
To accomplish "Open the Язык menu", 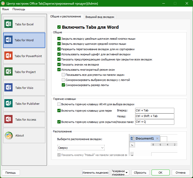I will [x=5, y=9].
